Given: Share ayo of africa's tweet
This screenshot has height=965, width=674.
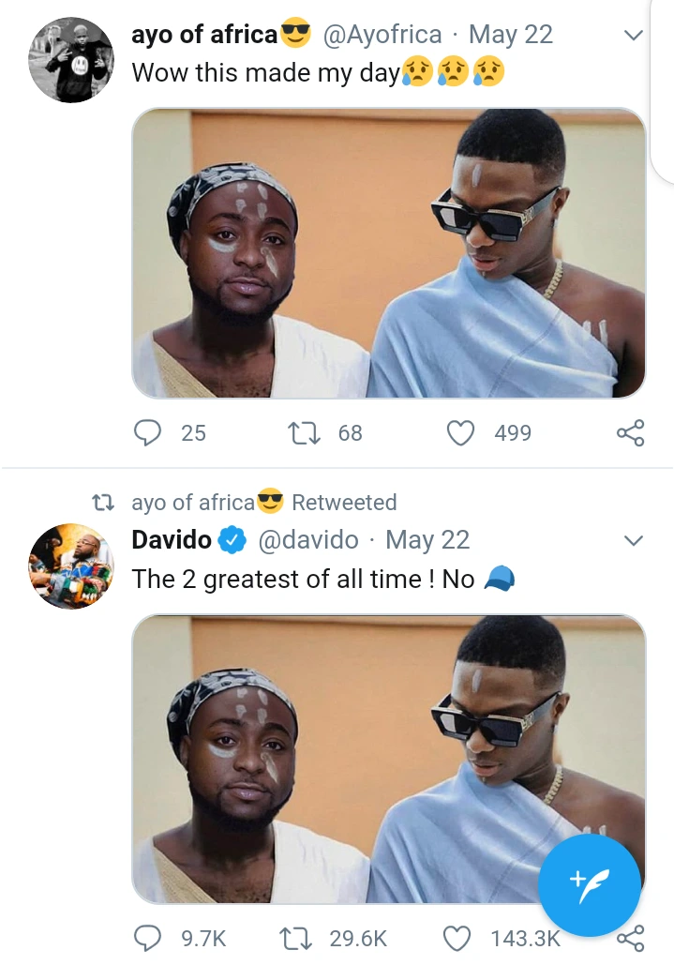Looking at the screenshot, I should 630,432.
